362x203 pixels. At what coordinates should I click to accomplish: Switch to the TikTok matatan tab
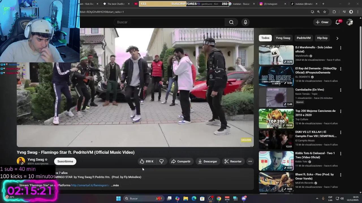304,4
